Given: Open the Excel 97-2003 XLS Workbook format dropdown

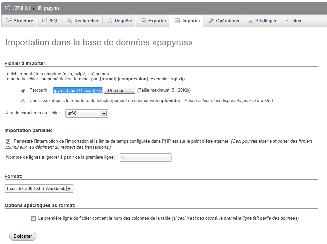Looking at the screenshot, I should [69, 189].
